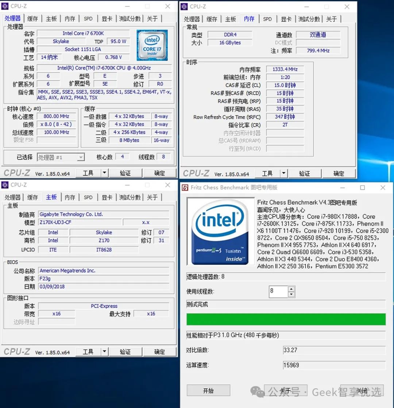Close the processor CPU-Z window

tap(168, 6)
